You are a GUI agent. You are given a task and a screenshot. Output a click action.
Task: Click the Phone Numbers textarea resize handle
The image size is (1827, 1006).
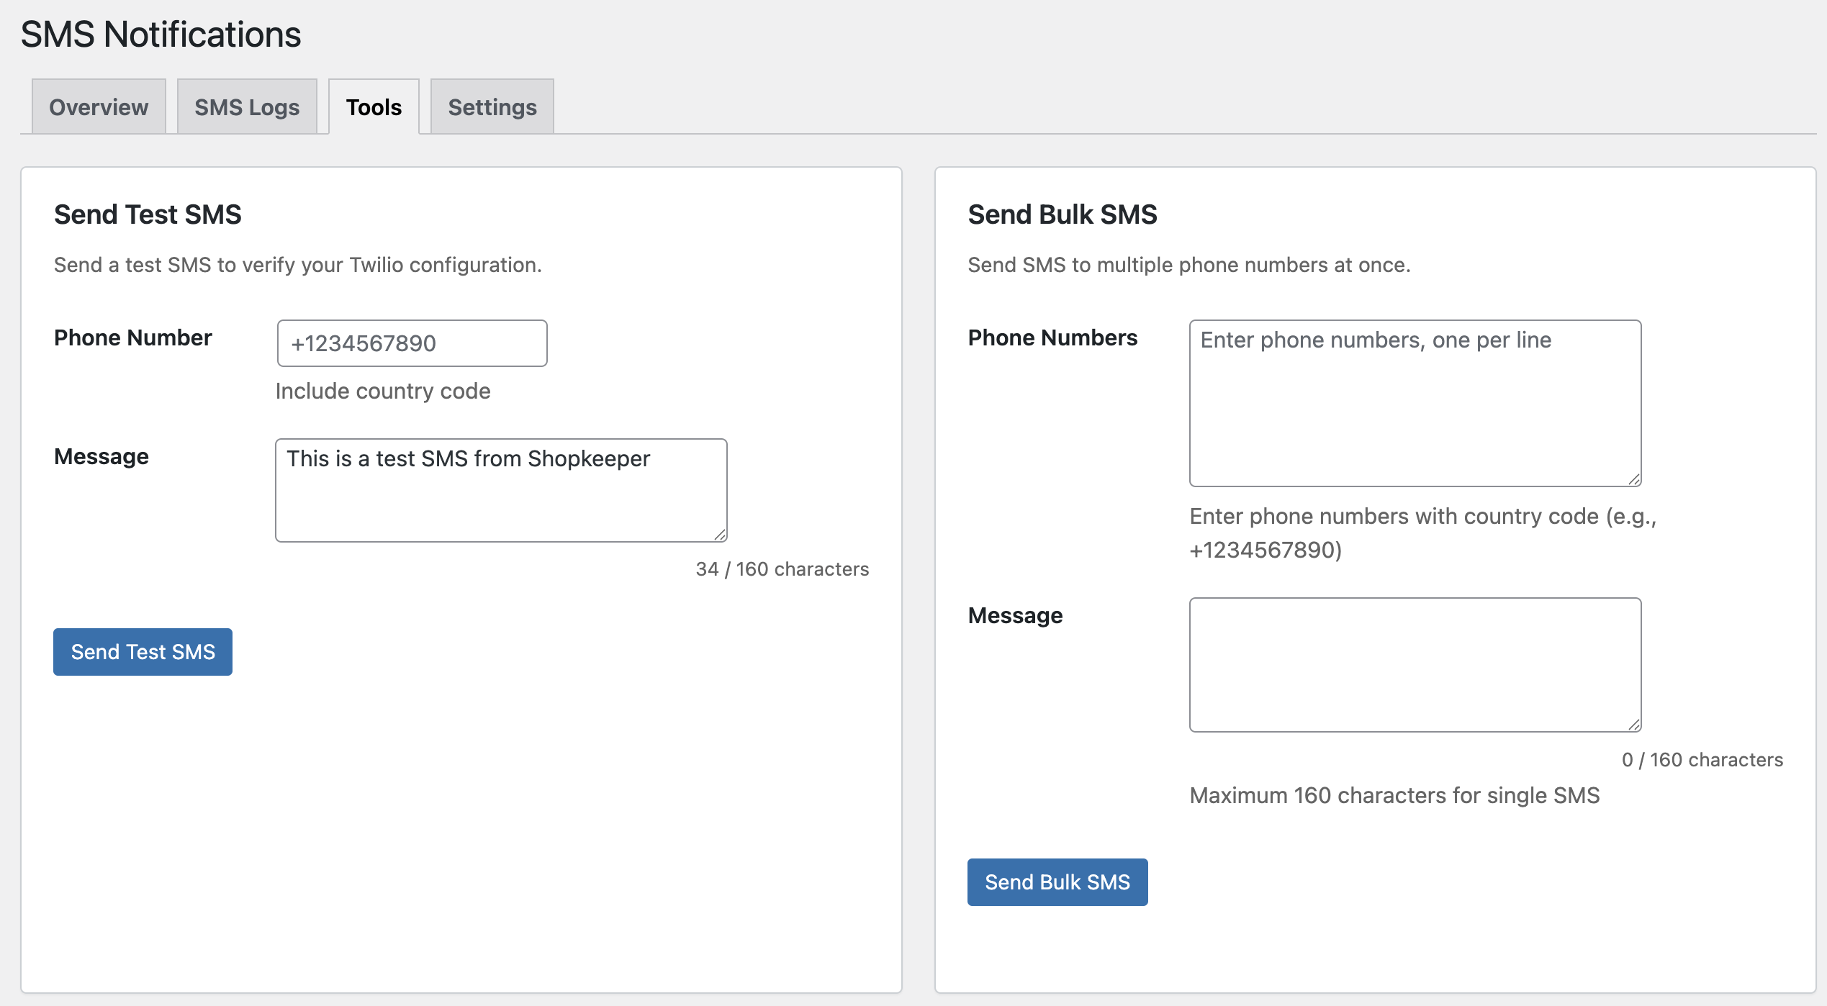(x=1634, y=479)
